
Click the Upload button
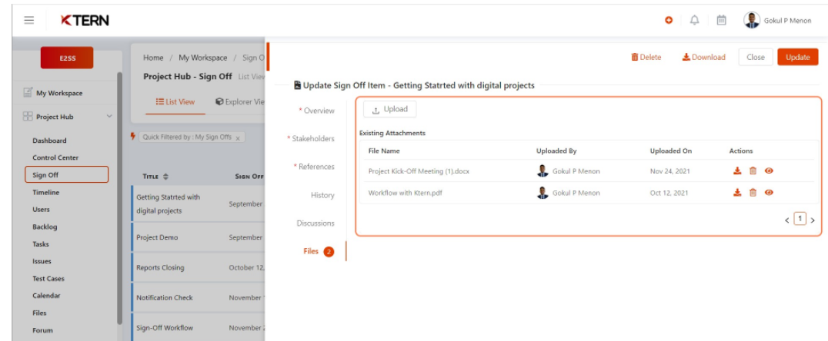point(389,110)
